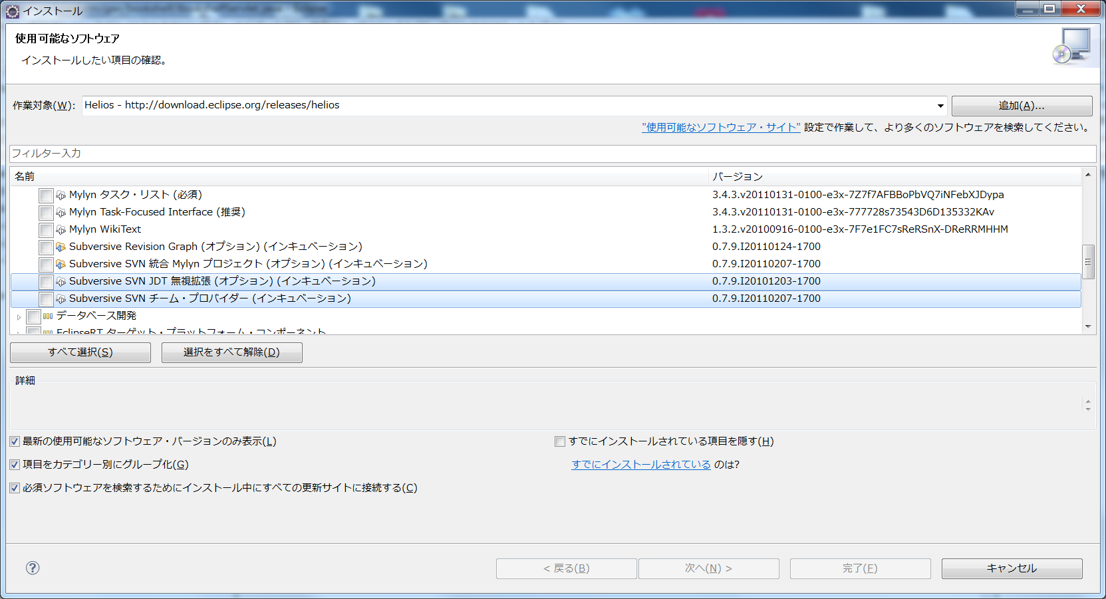Click the Mylyn Task-Focused Interface feature icon
This screenshot has height=599, width=1106.
(61, 212)
